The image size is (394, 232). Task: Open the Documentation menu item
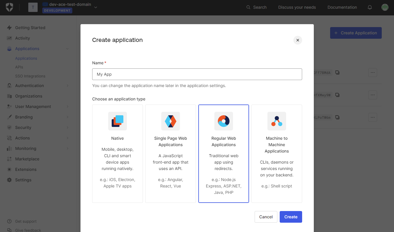point(342,7)
